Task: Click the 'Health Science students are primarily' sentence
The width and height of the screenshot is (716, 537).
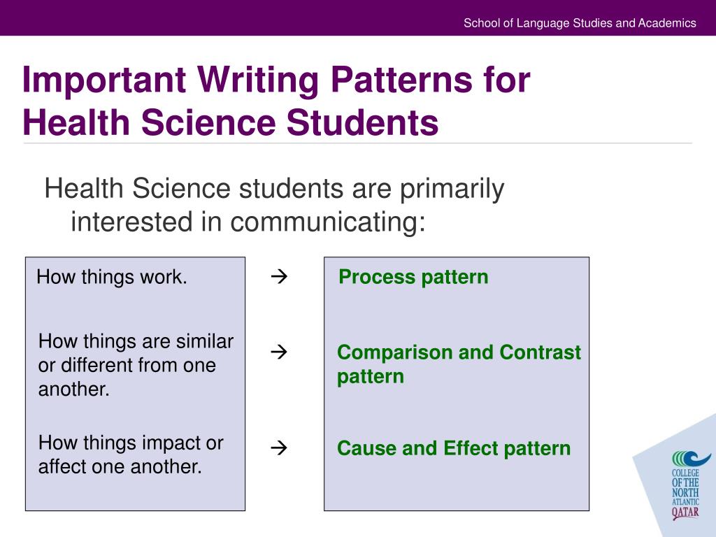Action: click(x=274, y=188)
